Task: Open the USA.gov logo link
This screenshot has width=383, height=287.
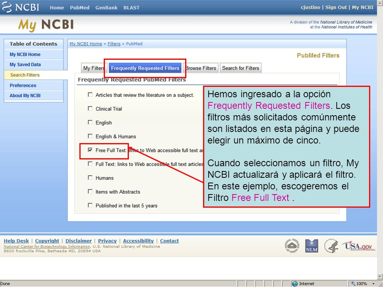Action: [x=359, y=246]
